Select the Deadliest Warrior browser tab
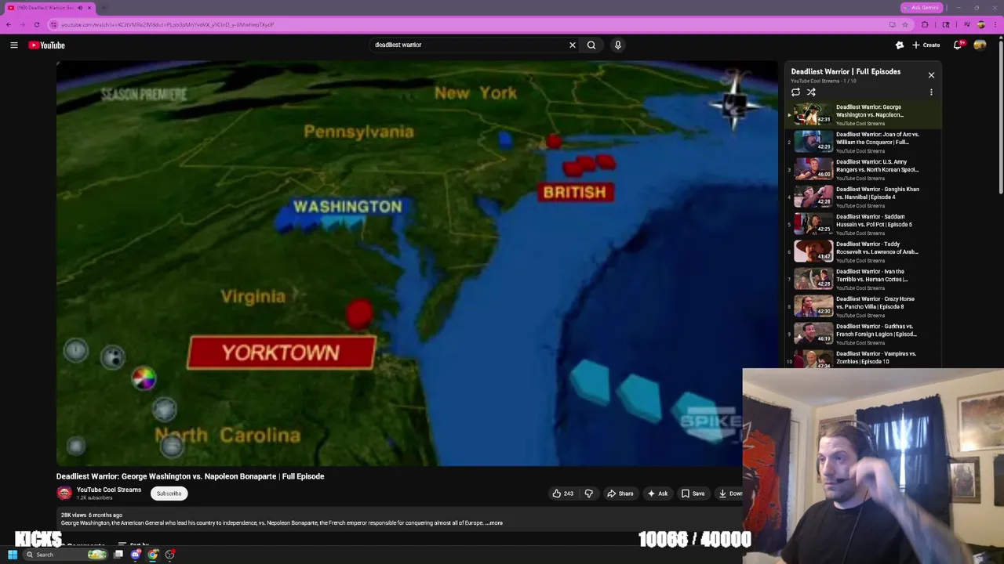Screen dimensions: 1004x564 tap(49, 8)
